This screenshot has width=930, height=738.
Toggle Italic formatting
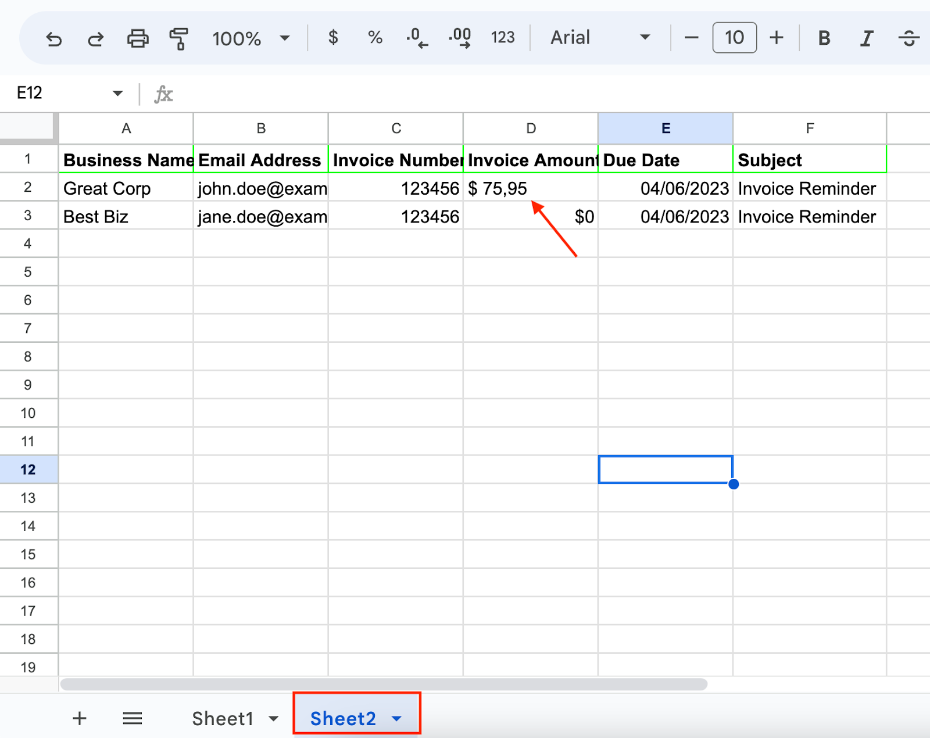tap(866, 38)
